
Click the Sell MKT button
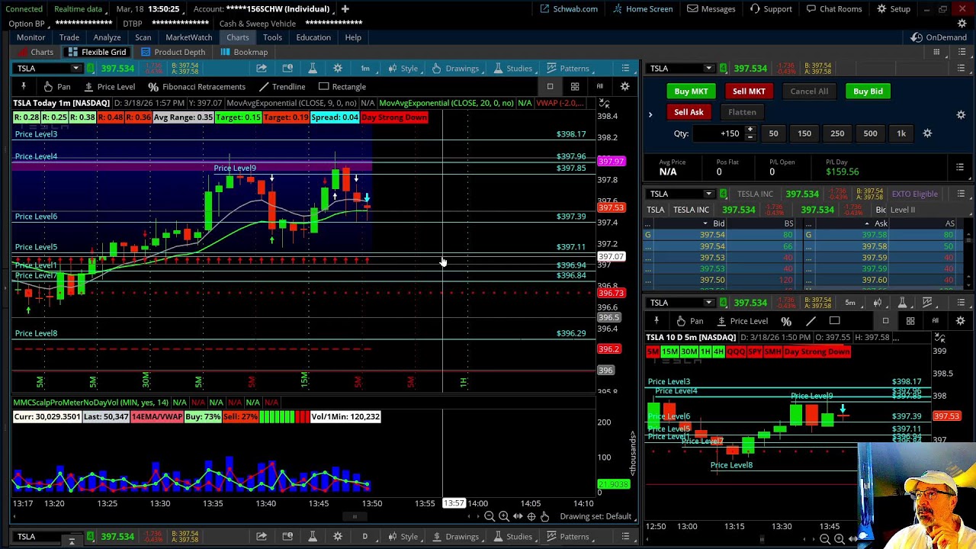(x=749, y=91)
